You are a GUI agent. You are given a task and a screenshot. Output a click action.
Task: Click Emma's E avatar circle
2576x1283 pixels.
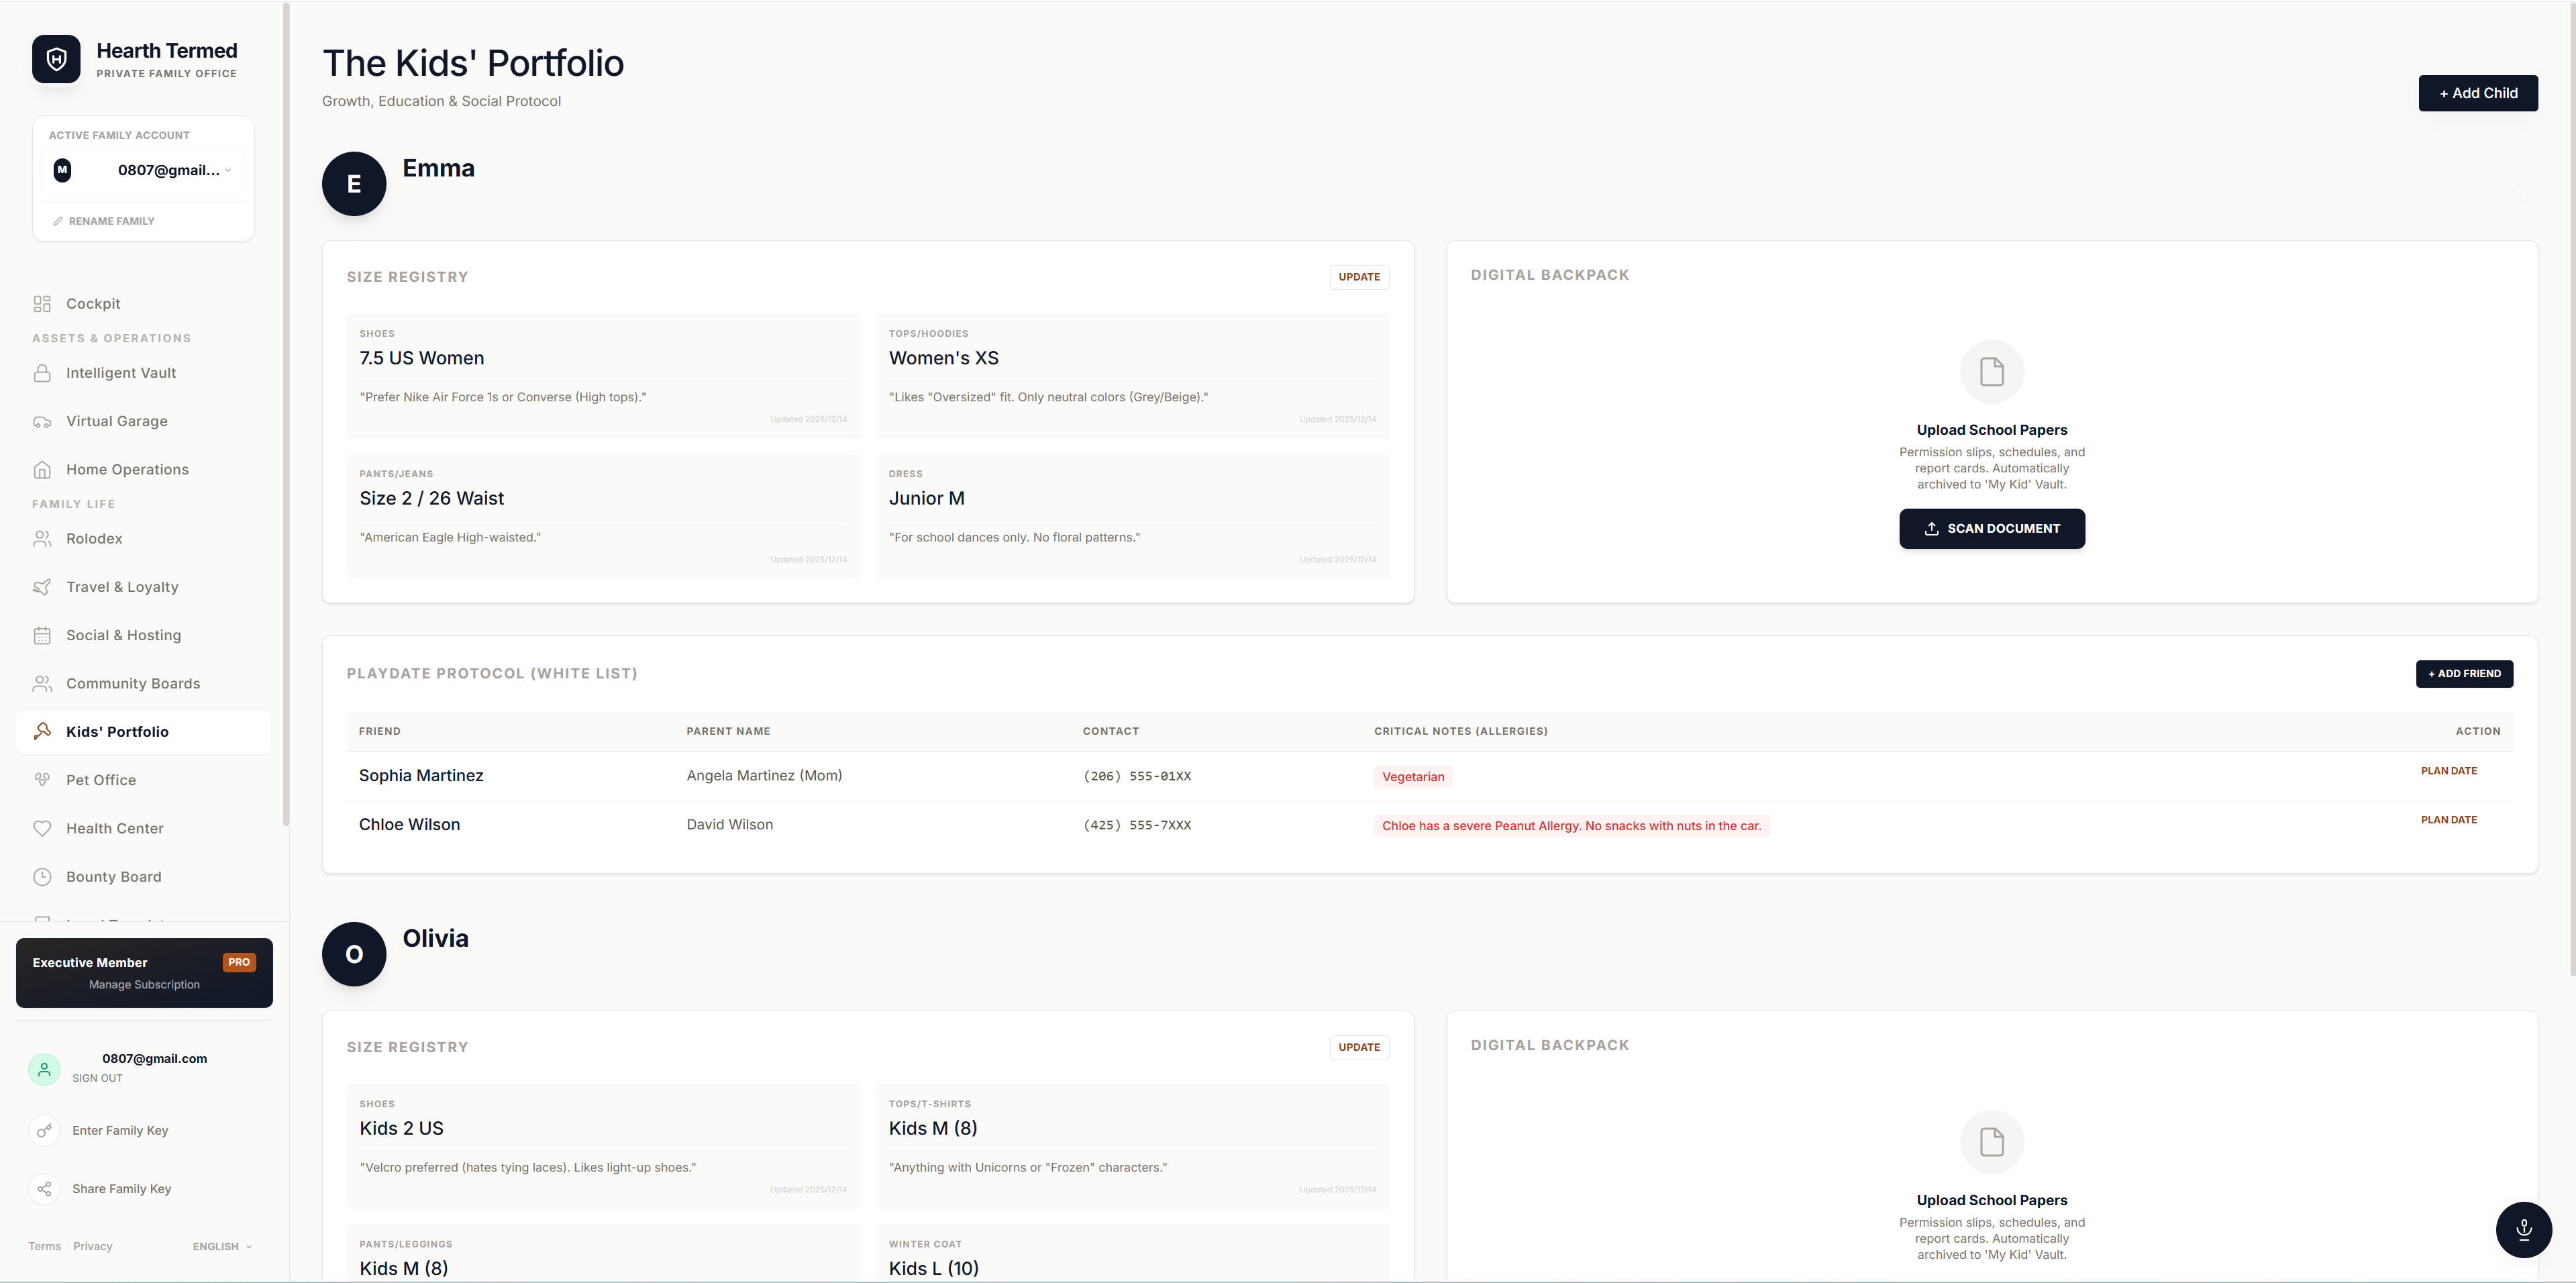pos(354,184)
